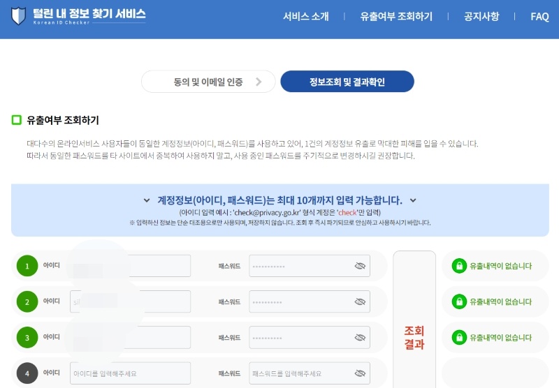Click the green number 1 row badge
Screen dimensions: 559x388
click(x=27, y=266)
